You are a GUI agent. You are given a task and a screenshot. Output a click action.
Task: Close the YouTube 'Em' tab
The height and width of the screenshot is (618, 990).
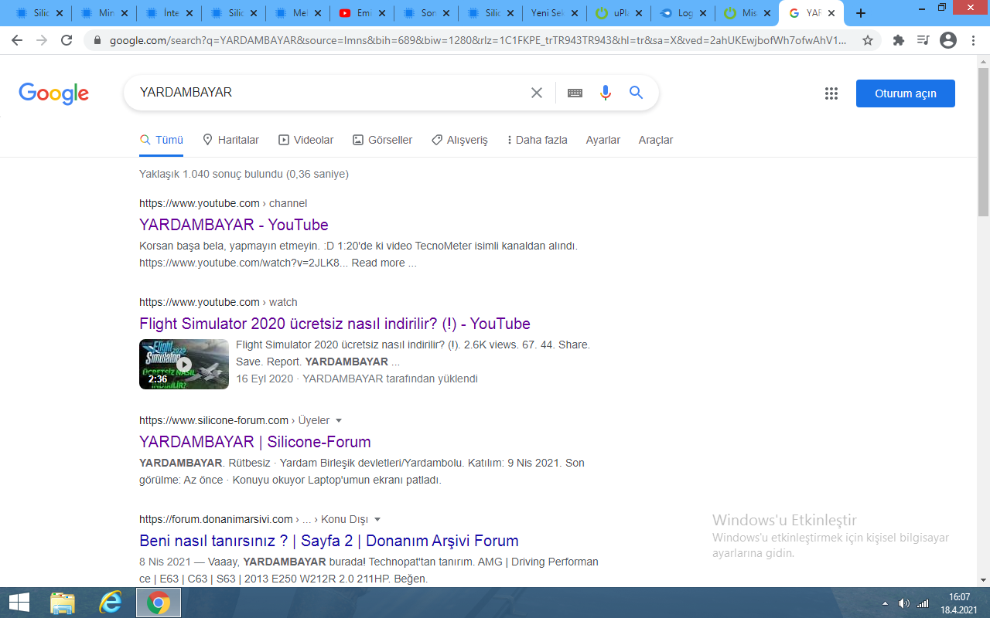click(381, 13)
